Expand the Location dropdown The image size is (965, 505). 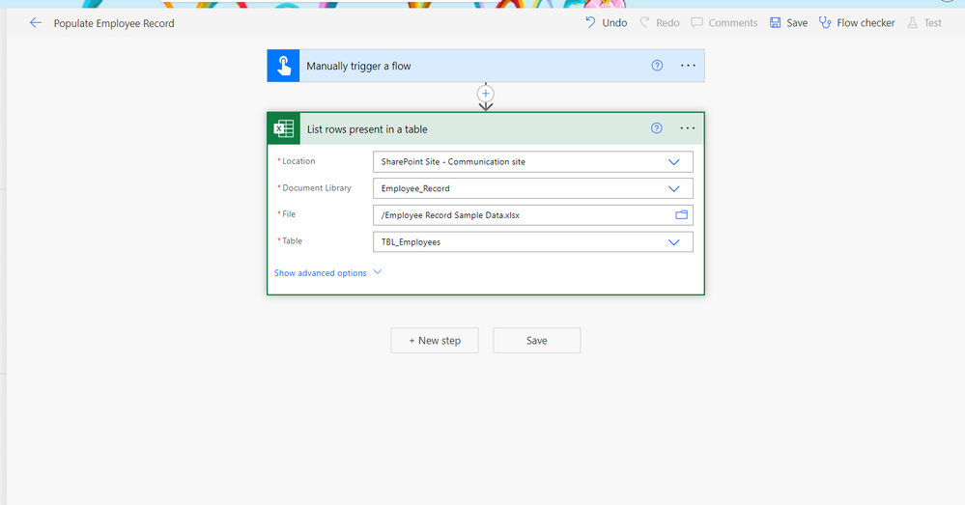pos(674,162)
